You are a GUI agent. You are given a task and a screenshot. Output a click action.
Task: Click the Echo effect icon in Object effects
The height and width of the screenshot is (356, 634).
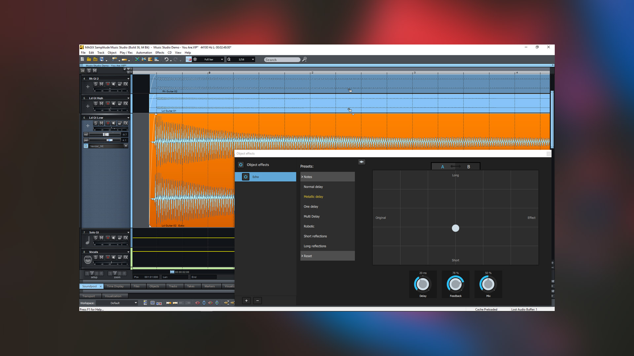[246, 176]
